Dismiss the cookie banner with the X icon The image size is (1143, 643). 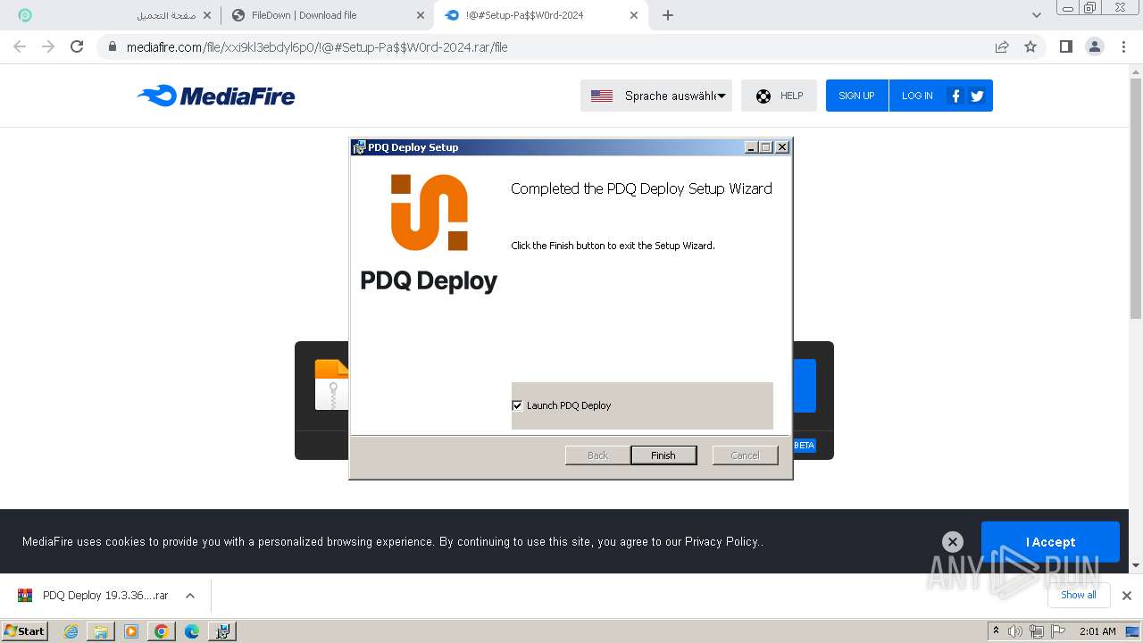[x=953, y=541]
